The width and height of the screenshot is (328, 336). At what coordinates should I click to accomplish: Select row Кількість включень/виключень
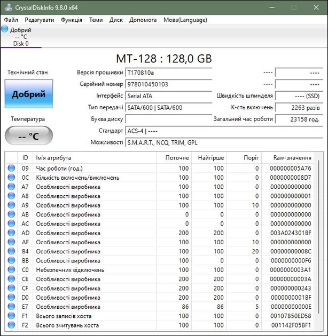pos(160,178)
